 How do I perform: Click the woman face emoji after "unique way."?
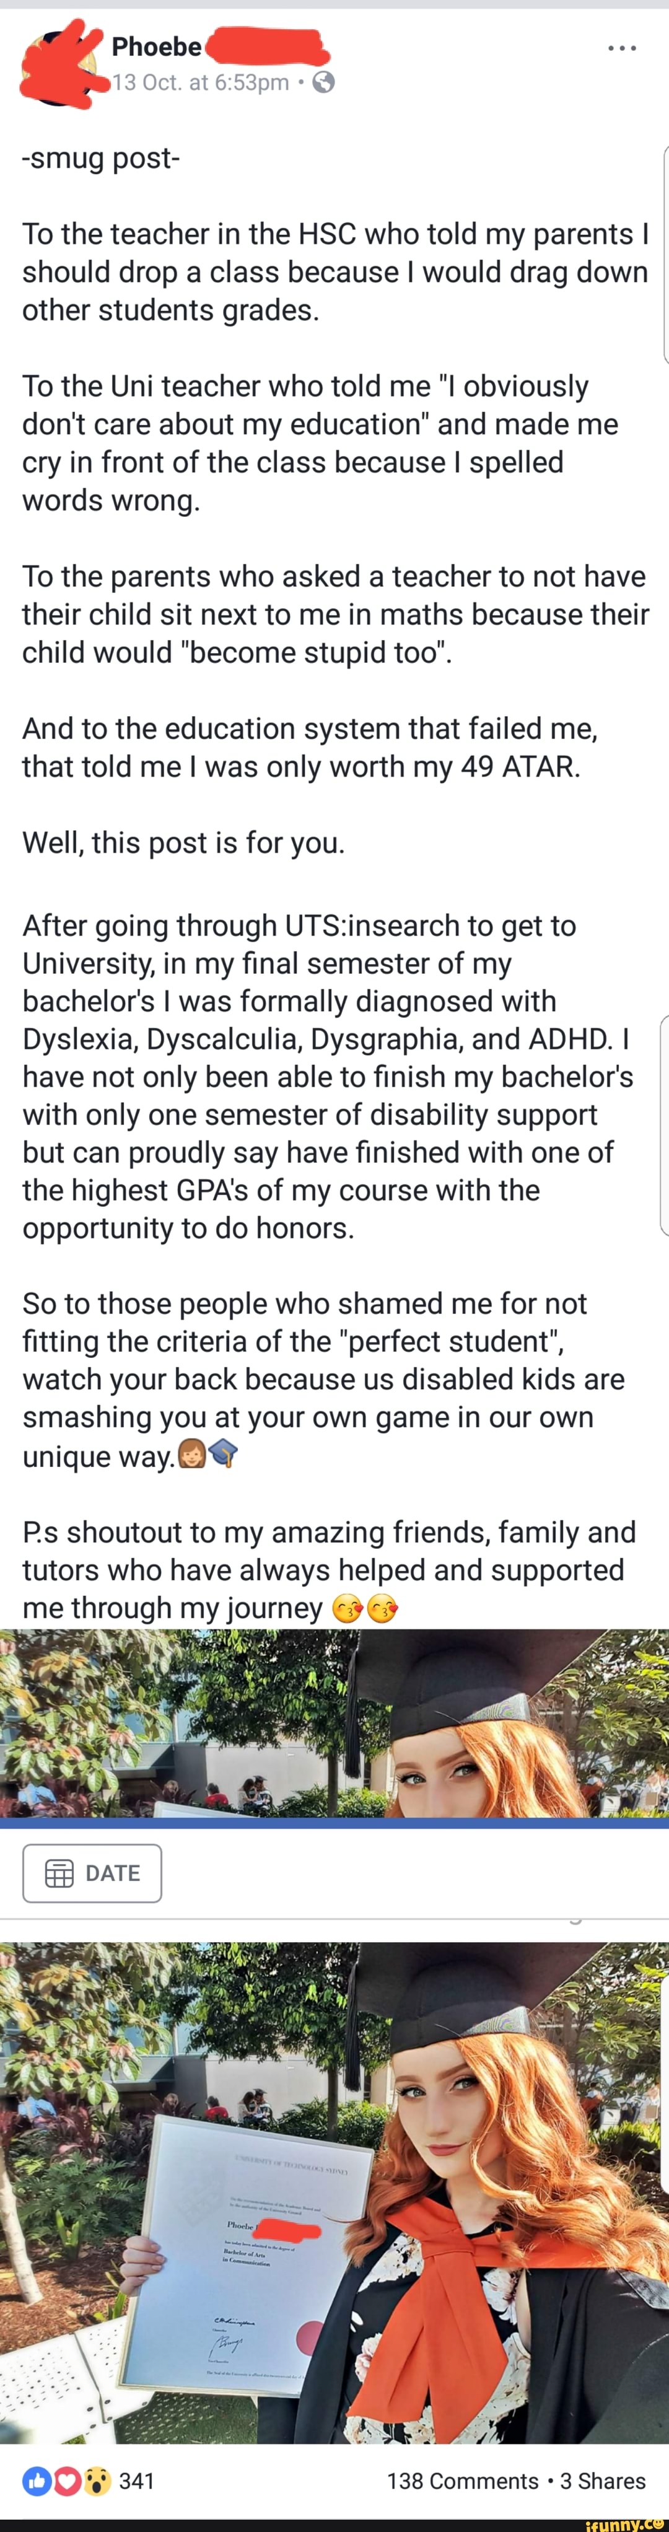(x=193, y=1454)
